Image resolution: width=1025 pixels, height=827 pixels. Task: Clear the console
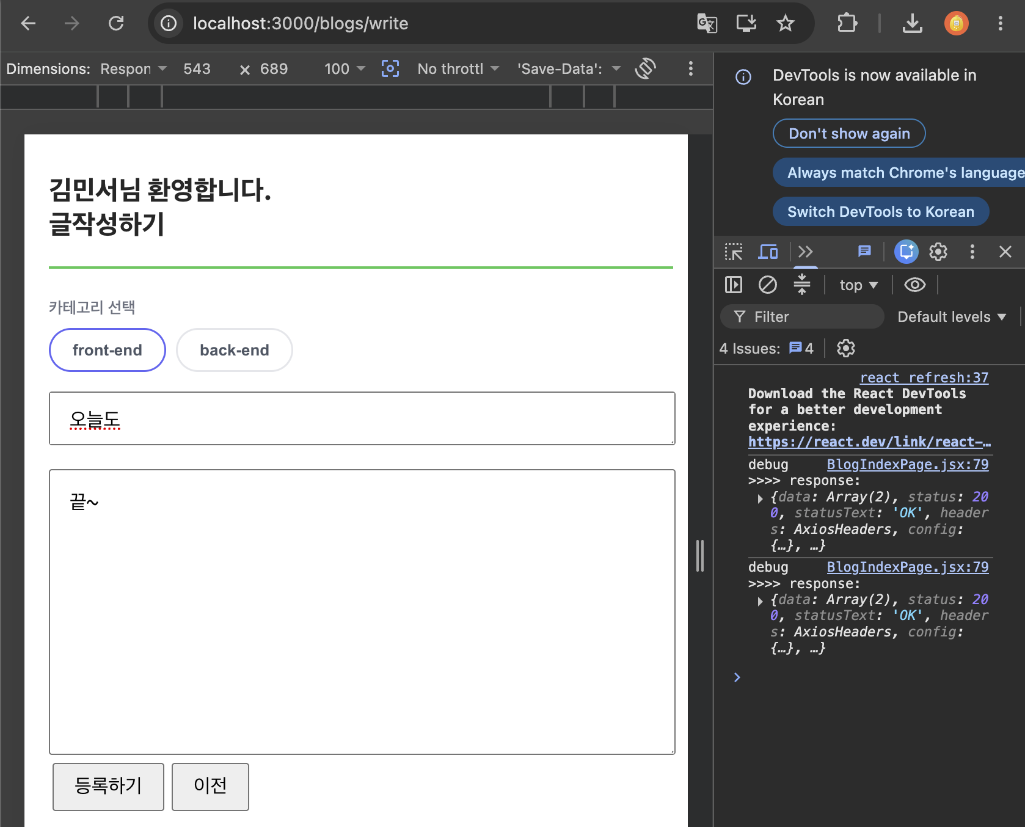coord(768,285)
